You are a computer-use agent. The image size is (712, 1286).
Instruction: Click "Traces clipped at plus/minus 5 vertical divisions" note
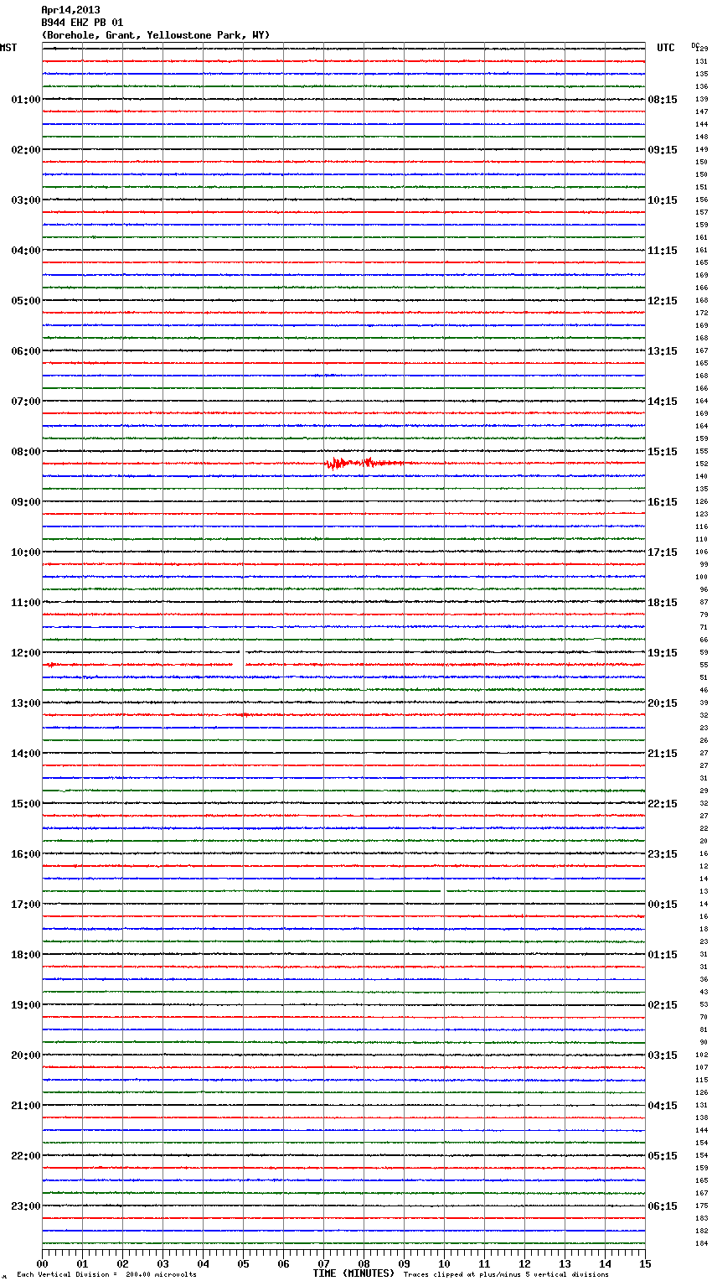point(506,1275)
